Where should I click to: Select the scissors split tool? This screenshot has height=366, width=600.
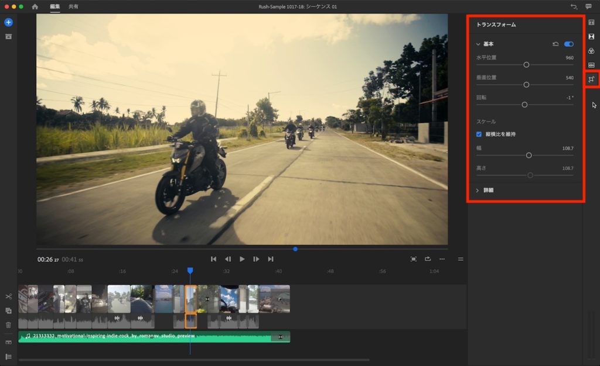pos(8,296)
